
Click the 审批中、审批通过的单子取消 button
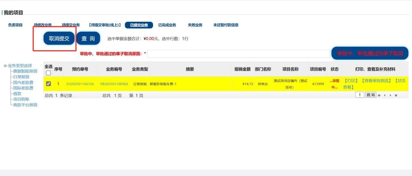click(x=370, y=53)
